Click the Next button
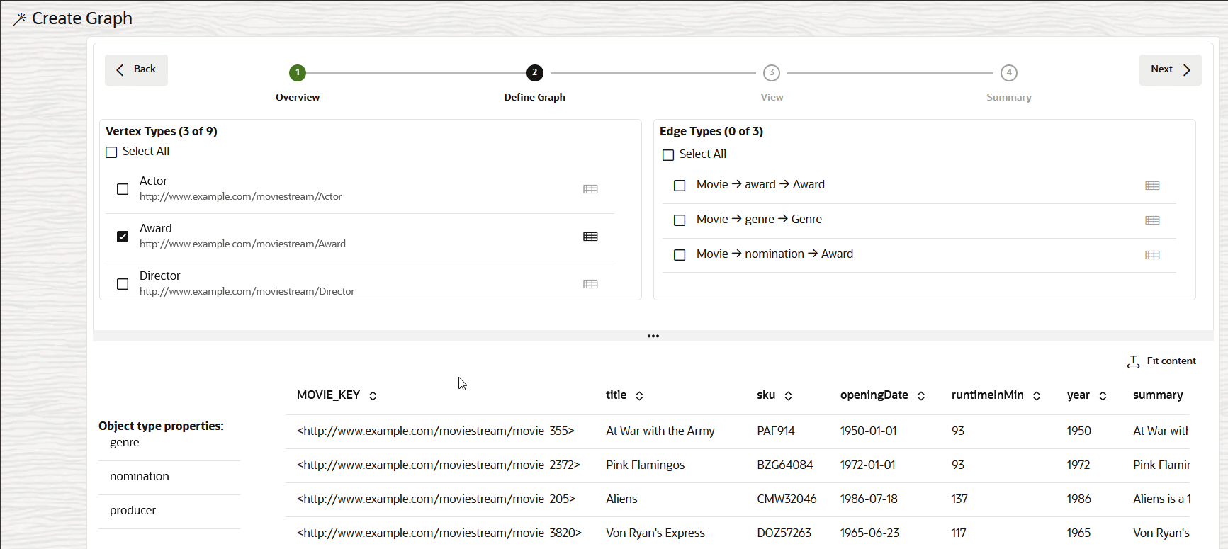 click(x=1171, y=69)
